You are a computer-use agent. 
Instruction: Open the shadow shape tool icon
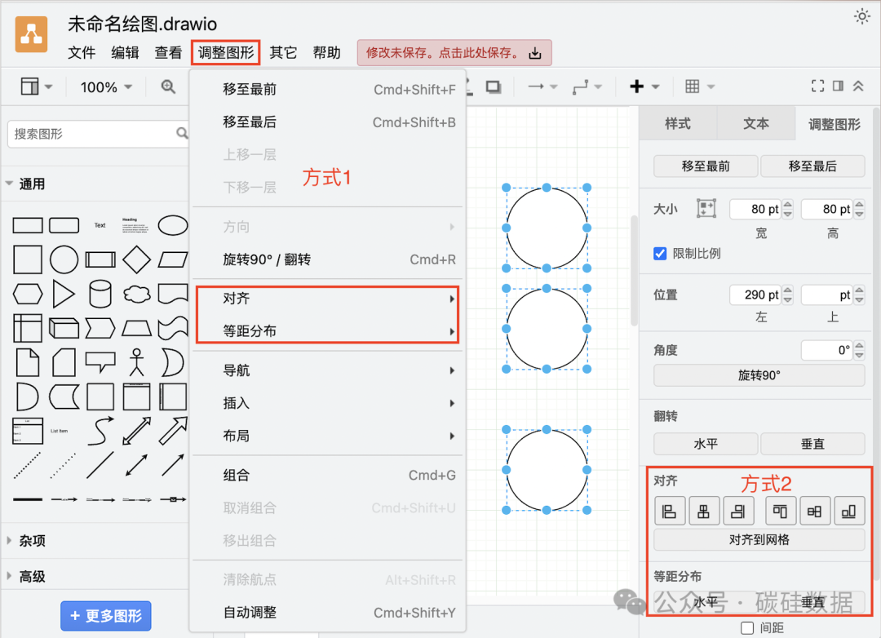494,86
